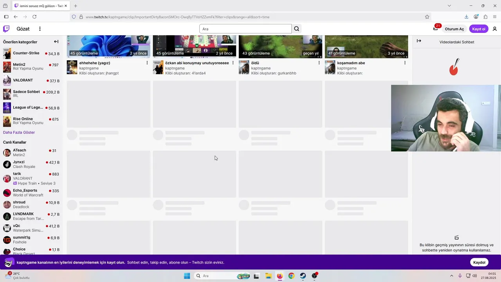The width and height of the screenshot is (501, 282).
Task: Open tarik live channel
Action: pyautogui.click(x=31, y=178)
